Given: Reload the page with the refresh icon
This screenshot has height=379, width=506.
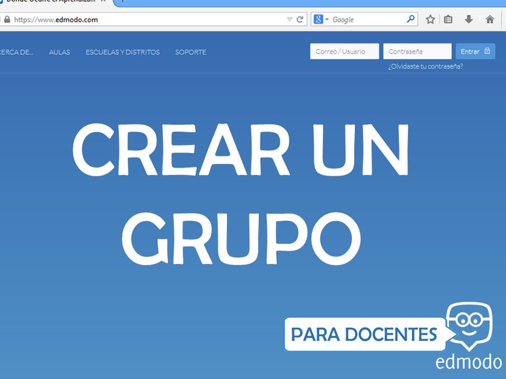Looking at the screenshot, I should click(300, 20).
